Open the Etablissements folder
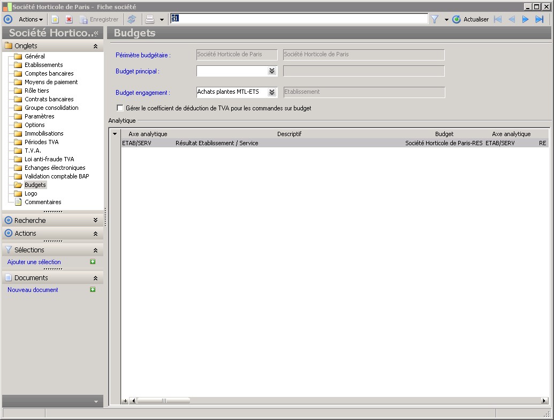Screen dimensions: 554x420 coord(44,65)
